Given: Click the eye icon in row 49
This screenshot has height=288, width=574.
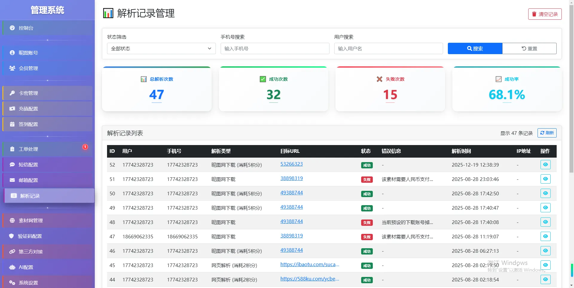Looking at the screenshot, I should click(545, 208).
